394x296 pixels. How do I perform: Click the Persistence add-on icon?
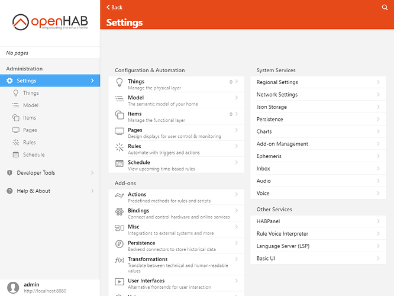tap(120, 244)
